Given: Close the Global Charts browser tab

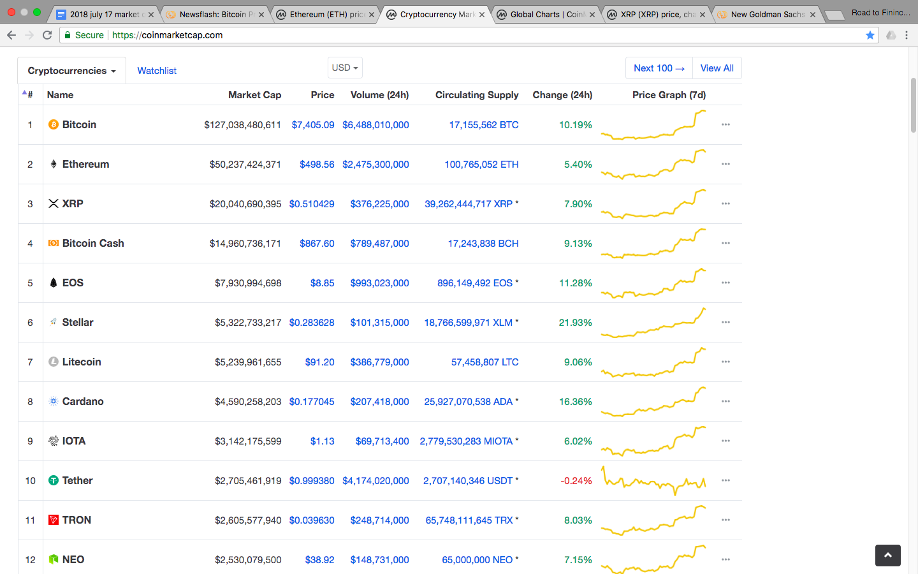Looking at the screenshot, I should [x=592, y=15].
